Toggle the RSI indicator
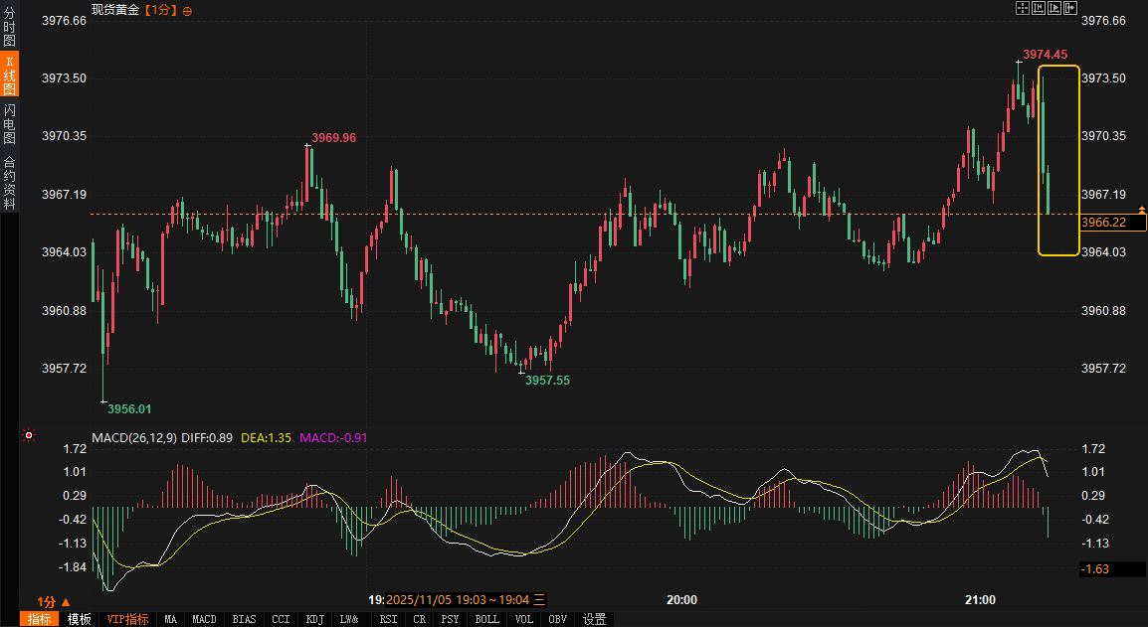The width and height of the screenshot is (1148, 627). click(x=388, y=619)
